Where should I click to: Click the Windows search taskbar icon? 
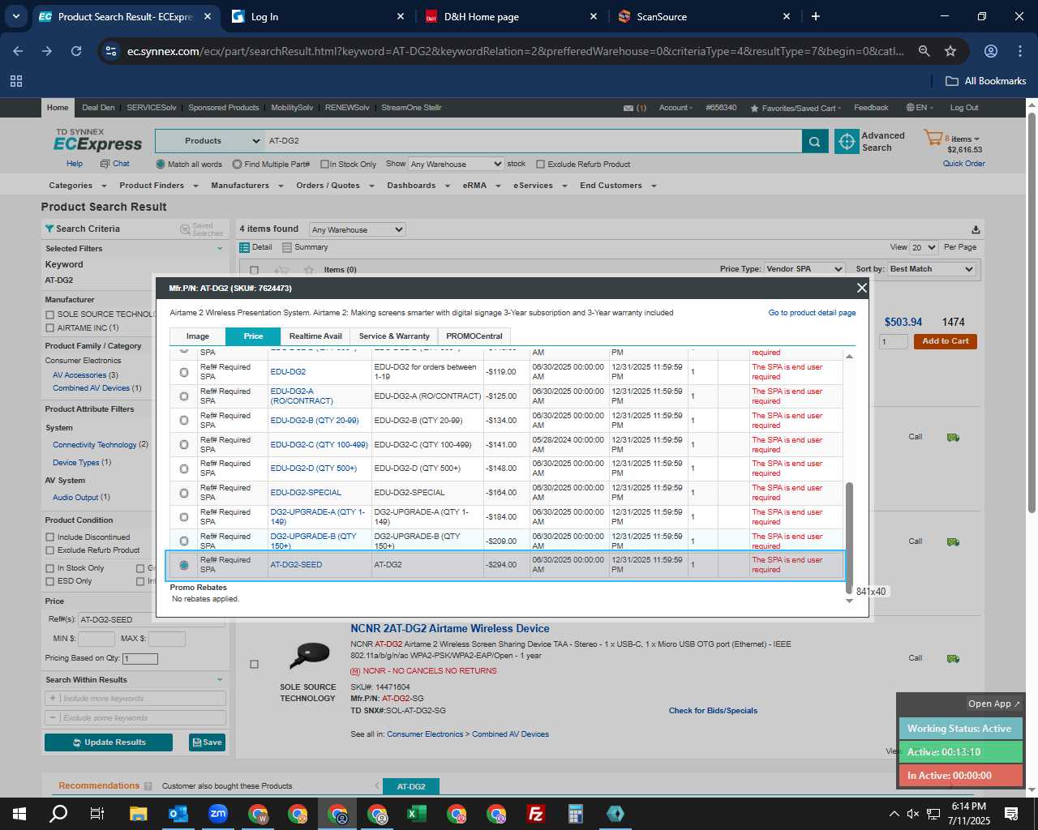(58, 814)
